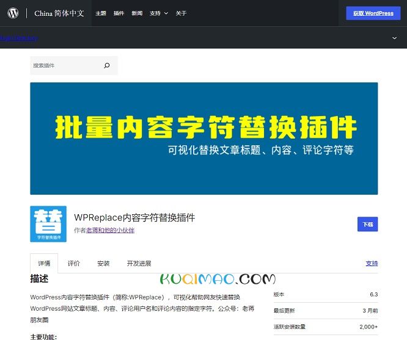
Task: Open author link 老蒋和他的小伙伴
Action: 111,230
